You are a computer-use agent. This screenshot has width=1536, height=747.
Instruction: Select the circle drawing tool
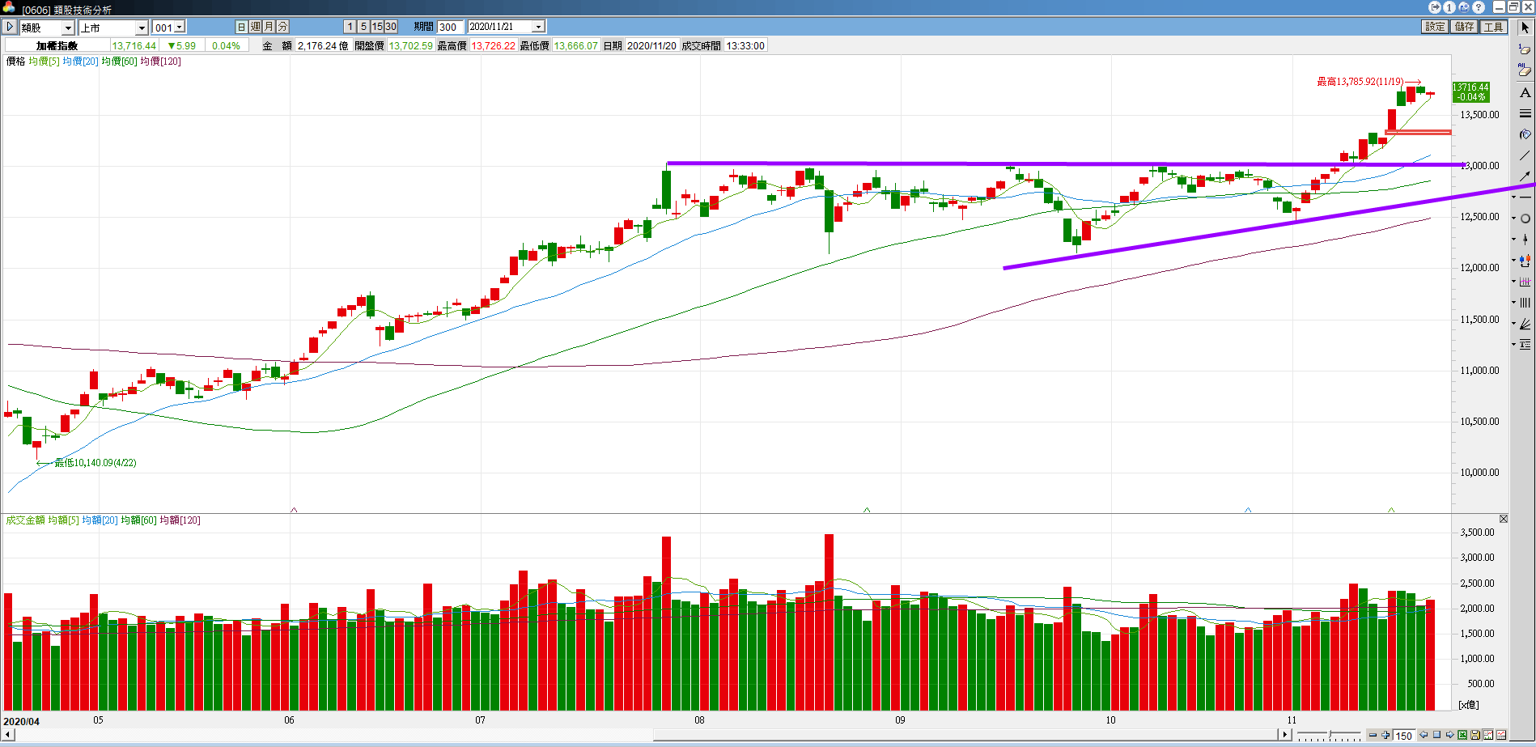(x=1525, y=219)
